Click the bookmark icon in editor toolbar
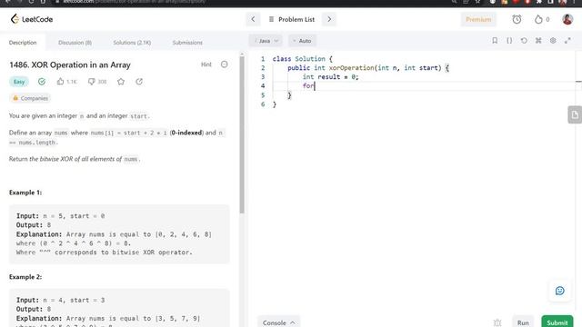This screenshot has height=327, width=582. pyautogui.click(x=495, y=40)
